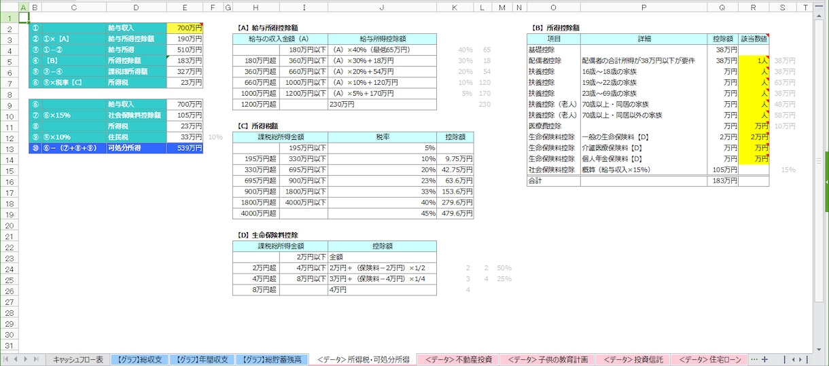The width and height of the screenshot is (829, 366).
Task: Select row 2 header
Action: point(10,29)
